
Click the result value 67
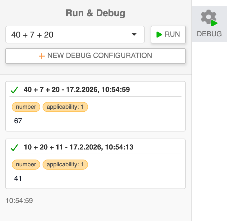(18, 121)
